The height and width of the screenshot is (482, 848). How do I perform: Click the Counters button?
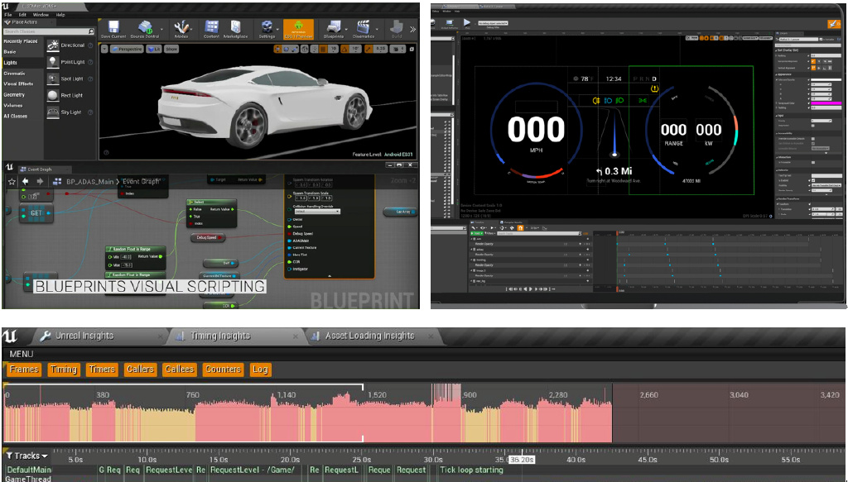pos(223,370)
